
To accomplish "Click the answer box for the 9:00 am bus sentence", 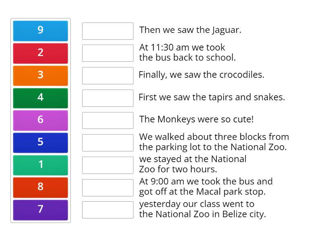I will click(107, 186).
